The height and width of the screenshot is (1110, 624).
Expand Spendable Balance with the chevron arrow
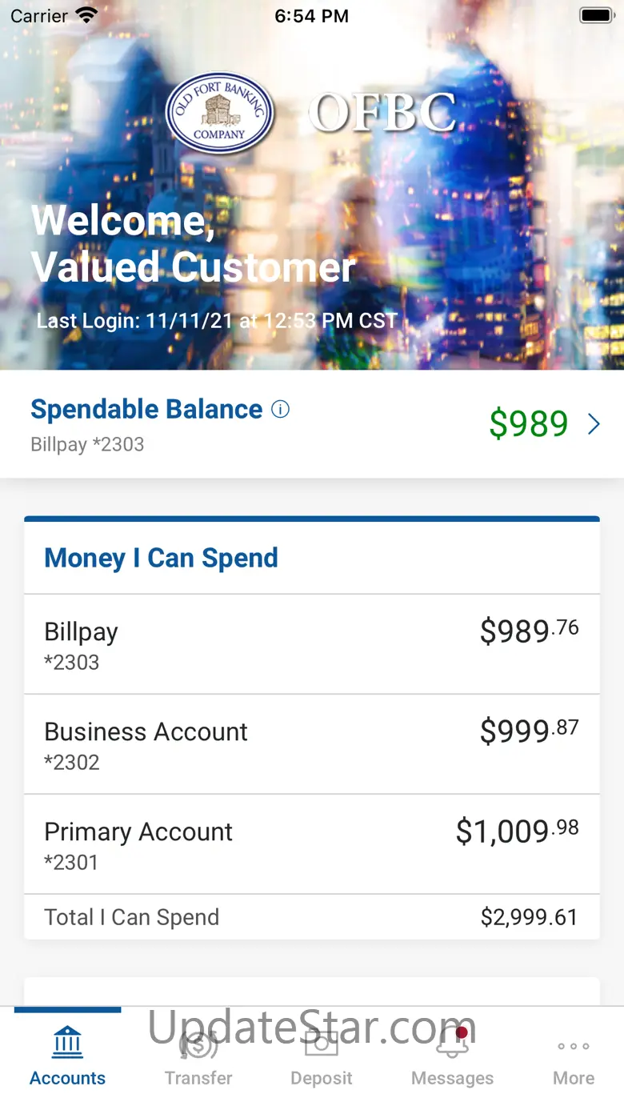[594, 424]
